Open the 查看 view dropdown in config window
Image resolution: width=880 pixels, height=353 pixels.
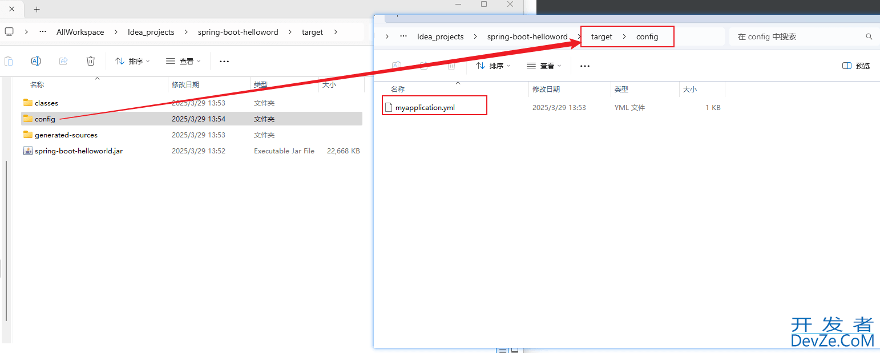click(544, 66)
